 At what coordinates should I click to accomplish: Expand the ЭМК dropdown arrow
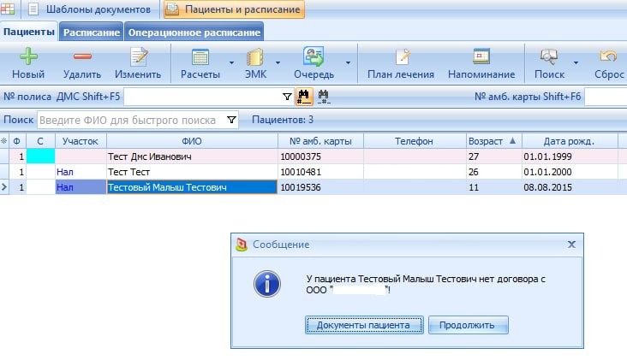click(x=278, y=62)
